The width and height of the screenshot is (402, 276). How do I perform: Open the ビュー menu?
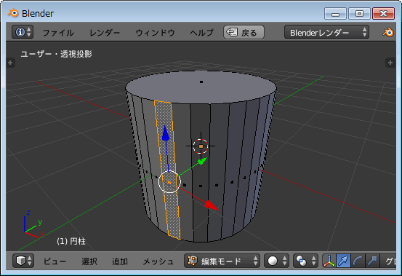55,261
